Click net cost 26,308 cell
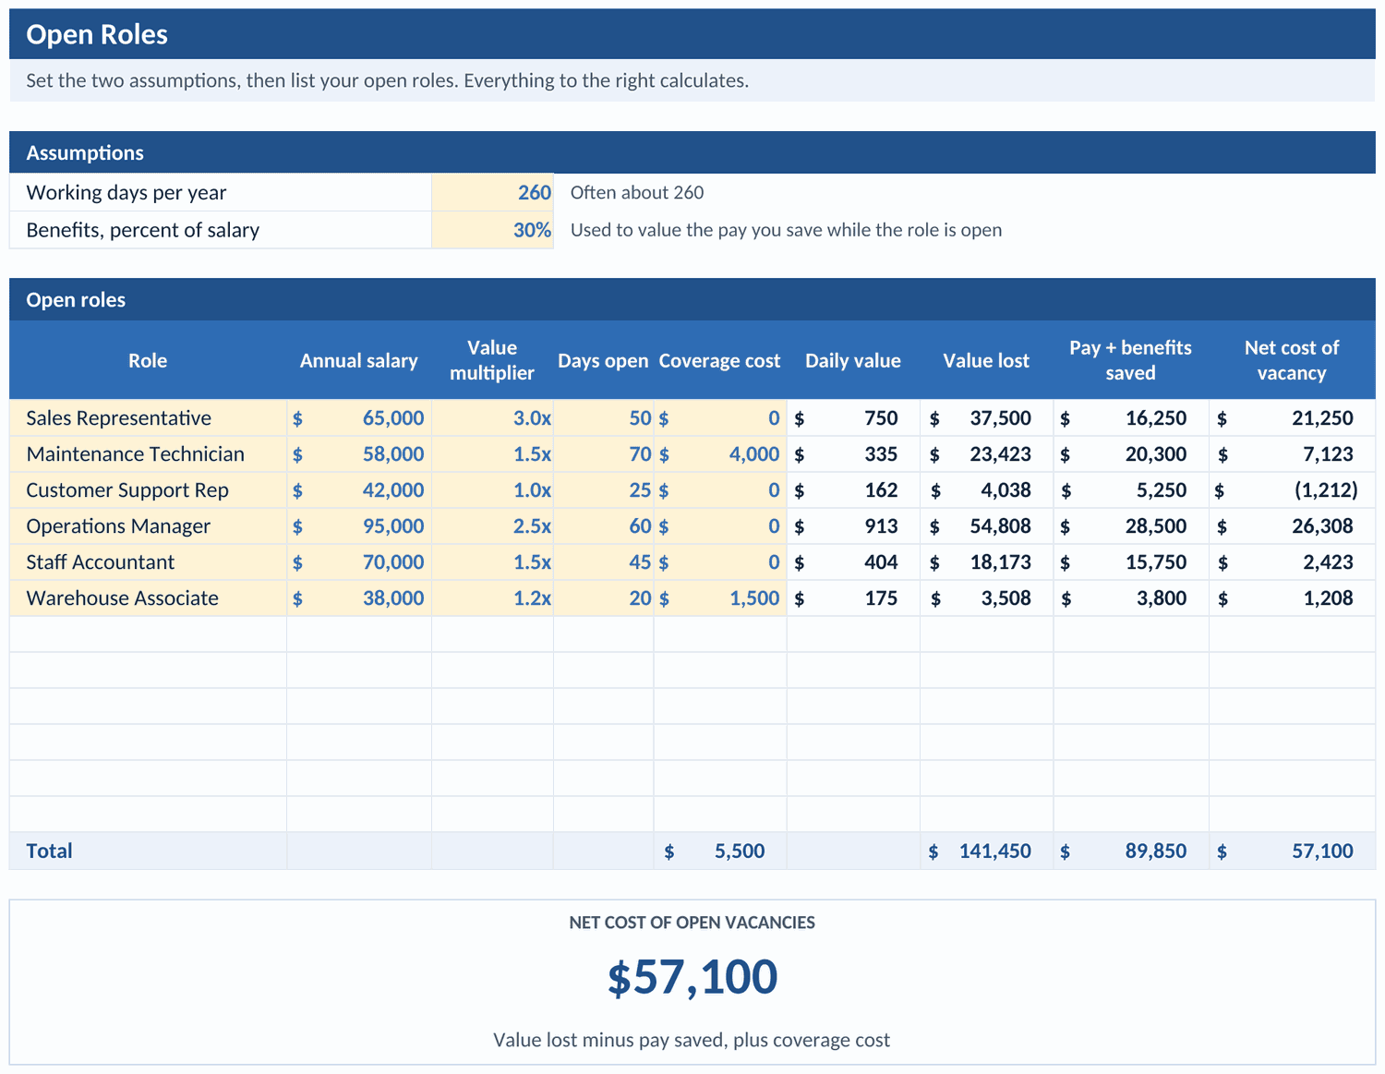Viewport: 1385px width, 1074px height. tap(1292, 525)
